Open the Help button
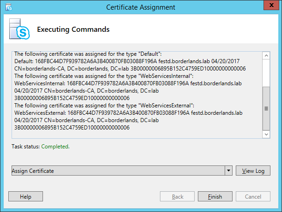Screen dimensions: 282x212 click(25, 196)
